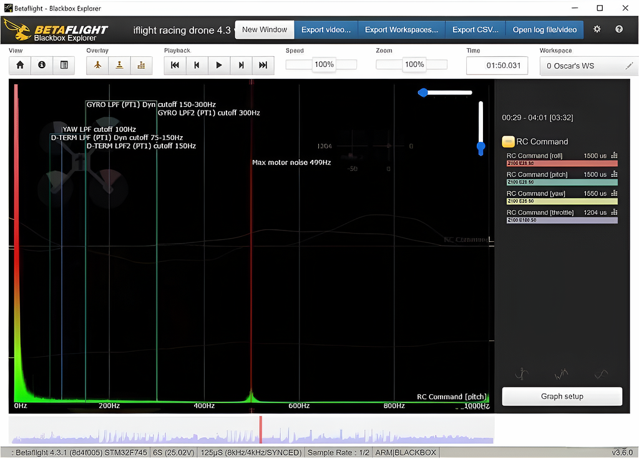Select the RC Command [yaw] field label
Image resolution: width=639 pixels, height=458 pixels.
[536, 194]
